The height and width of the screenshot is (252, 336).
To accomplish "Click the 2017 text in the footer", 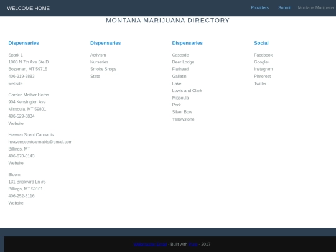I will (206, 244).
